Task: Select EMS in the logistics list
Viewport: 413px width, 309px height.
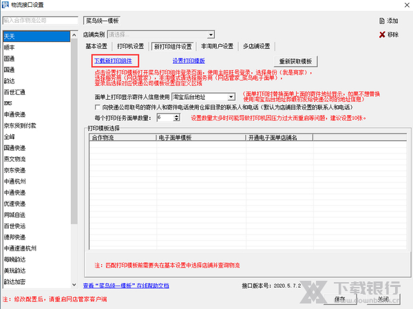Action: tap(36, 103)
